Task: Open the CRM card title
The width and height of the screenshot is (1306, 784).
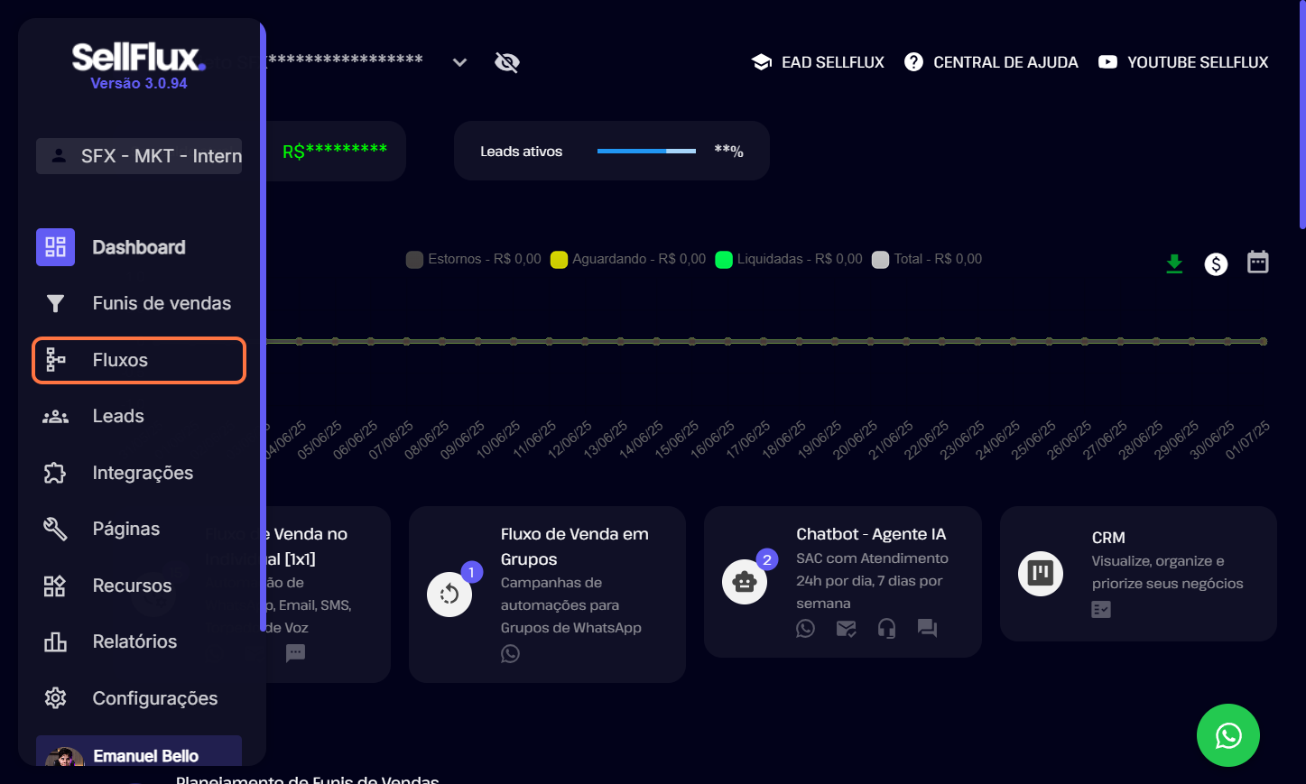Action: [1108, 538]
